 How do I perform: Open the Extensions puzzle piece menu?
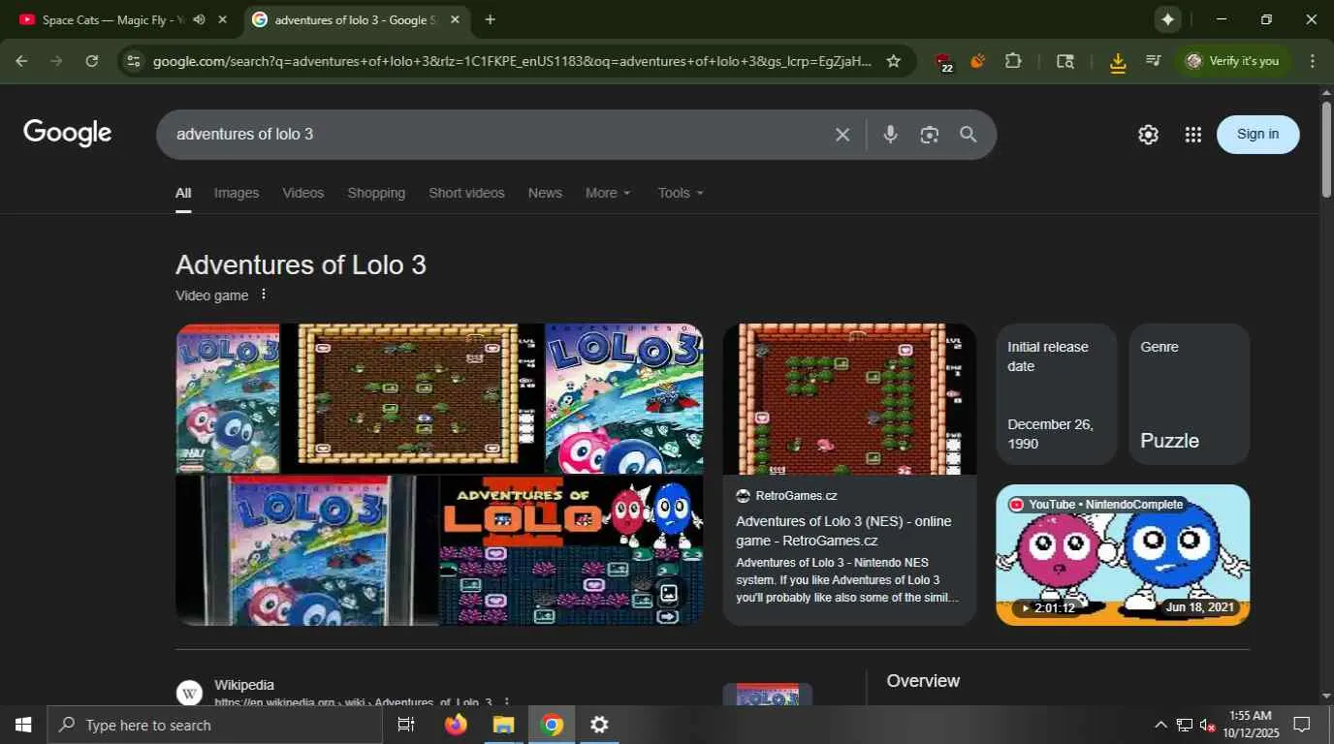point(1013,61)
